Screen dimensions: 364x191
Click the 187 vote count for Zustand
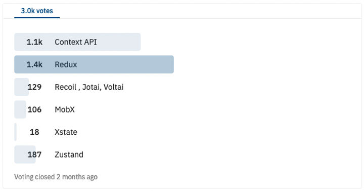pyautogui.click(x=34, y=155)
